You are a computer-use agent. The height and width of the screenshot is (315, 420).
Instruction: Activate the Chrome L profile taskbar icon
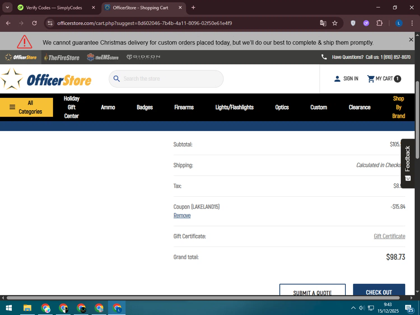pos(117,308)
